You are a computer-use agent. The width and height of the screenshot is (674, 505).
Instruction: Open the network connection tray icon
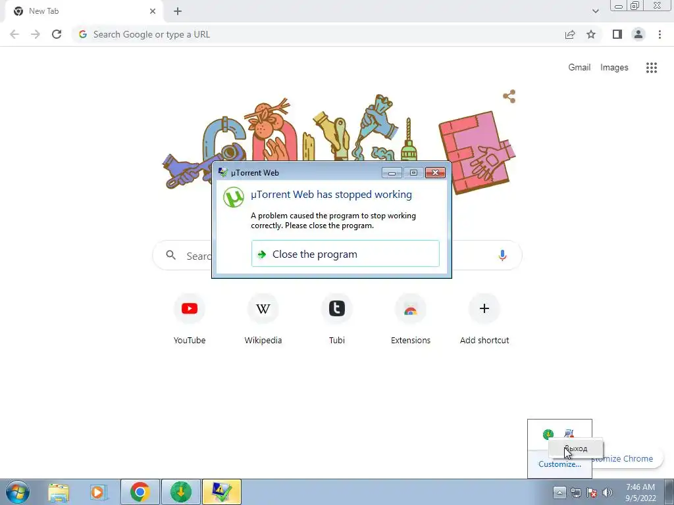(575, 493)
